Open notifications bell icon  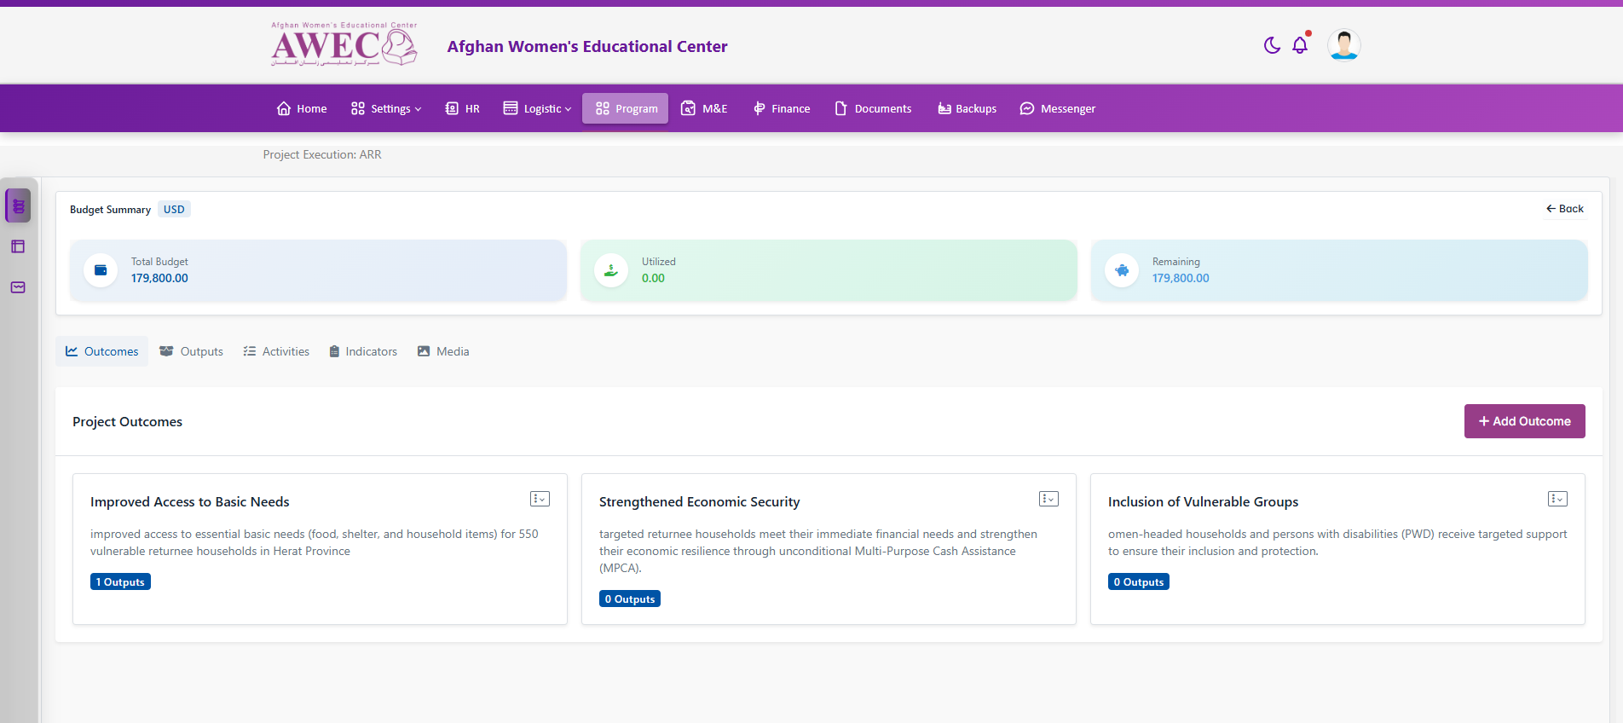[x=1300, y=45]
